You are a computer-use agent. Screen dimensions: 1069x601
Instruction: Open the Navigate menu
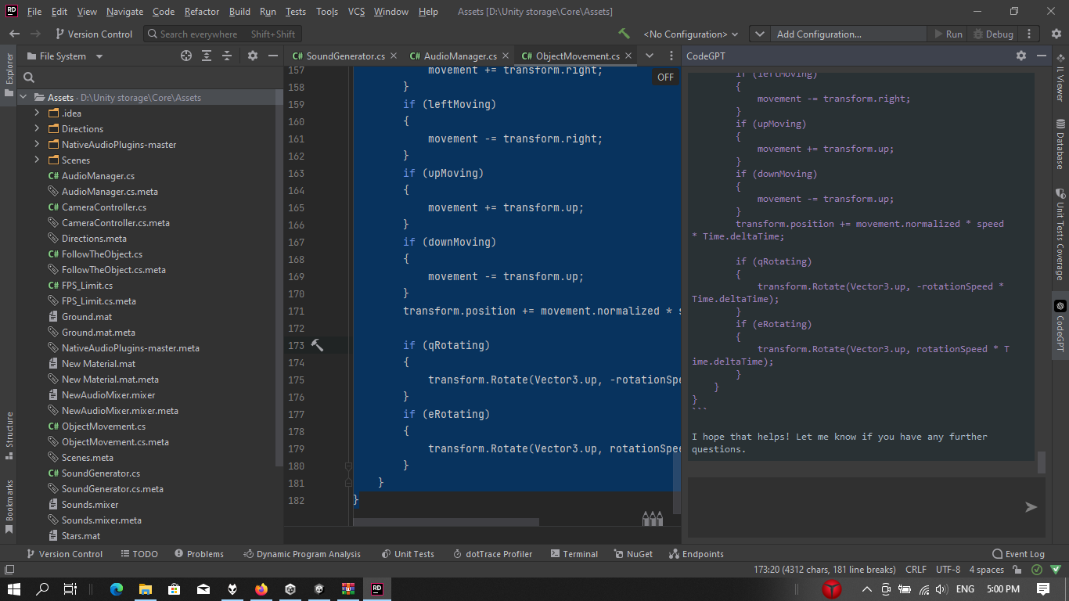(x=125, y=12)
